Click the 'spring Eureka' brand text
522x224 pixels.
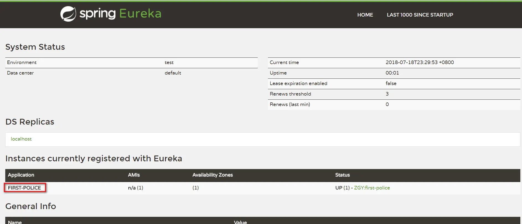(x=120, y=14)
